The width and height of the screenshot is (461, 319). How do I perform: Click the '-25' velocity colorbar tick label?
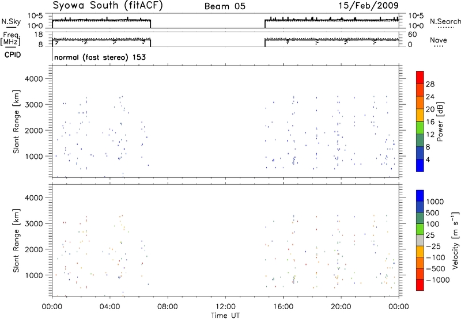434,246
